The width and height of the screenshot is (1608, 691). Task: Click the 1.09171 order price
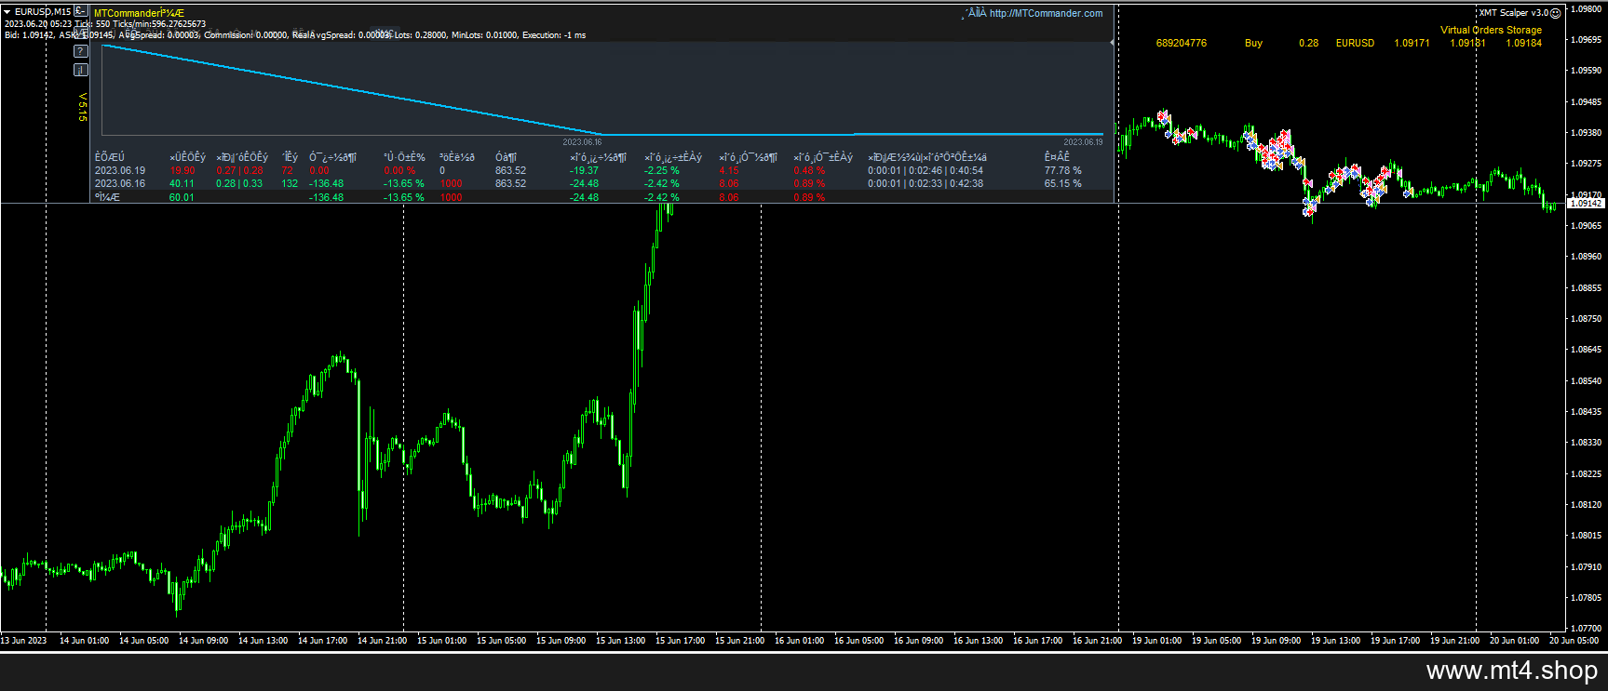point(1412,43)
